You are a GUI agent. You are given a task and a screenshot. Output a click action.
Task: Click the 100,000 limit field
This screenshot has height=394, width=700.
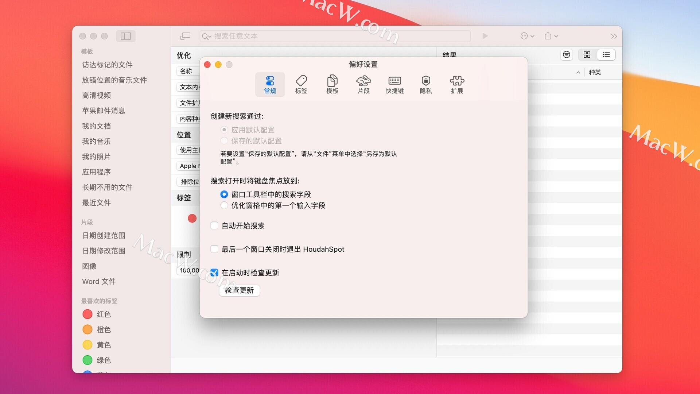click(188, 270)
